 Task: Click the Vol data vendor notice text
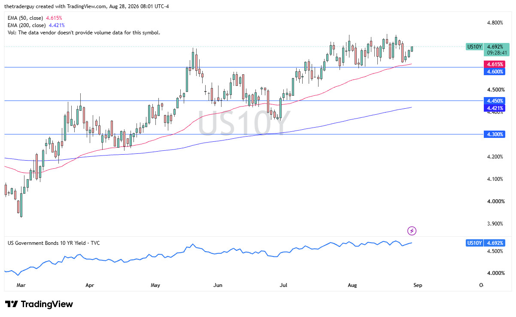point(84,33)
